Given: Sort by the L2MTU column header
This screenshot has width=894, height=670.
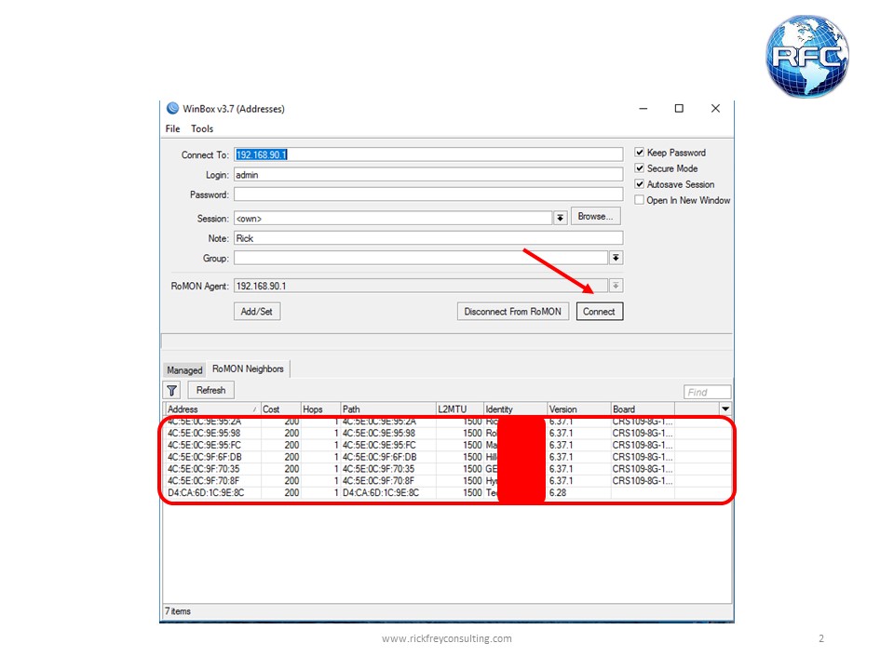Looking at the screenshot, I should click(459, 409).
